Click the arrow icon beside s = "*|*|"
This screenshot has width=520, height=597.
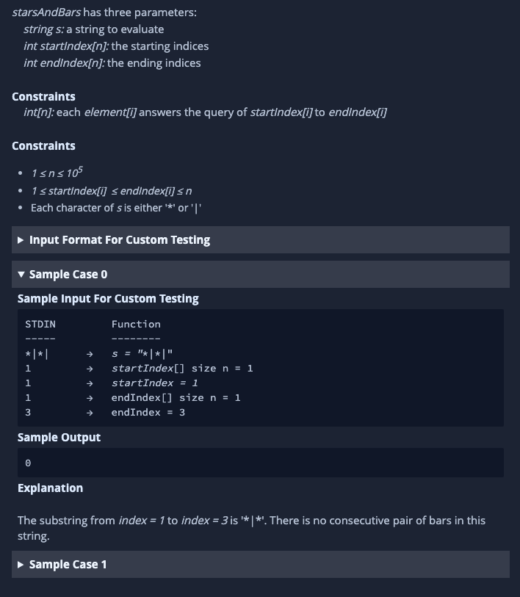point(90,354)
